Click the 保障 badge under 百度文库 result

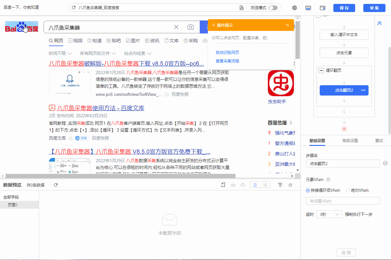(x=82, y=138)
